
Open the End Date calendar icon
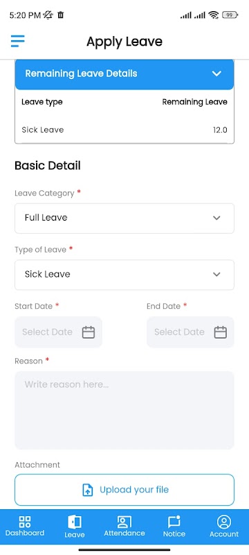click(x=221, y=332)
